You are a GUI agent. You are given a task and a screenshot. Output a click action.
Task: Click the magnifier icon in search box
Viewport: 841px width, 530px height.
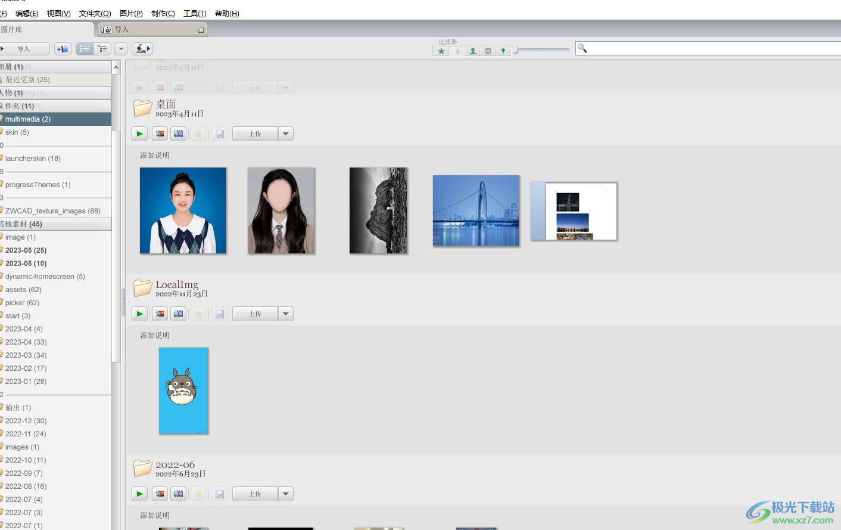click(x=583, y=48)
